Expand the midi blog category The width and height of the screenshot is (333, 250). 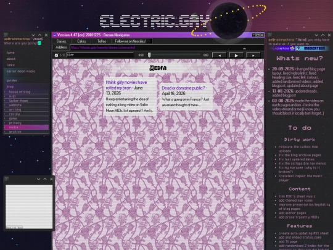point(27,96)
